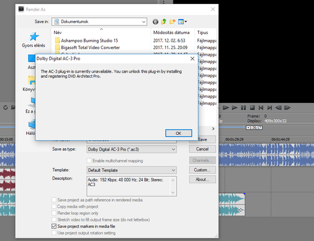Select the Bigasoft Total Video Converter folder

90,48
